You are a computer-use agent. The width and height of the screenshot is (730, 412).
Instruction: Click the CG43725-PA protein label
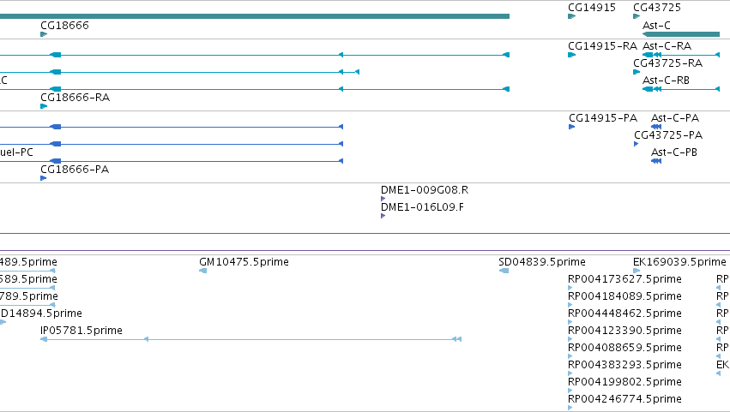668,135
